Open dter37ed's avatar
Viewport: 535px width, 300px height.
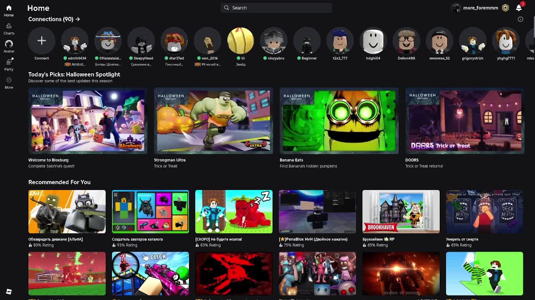pyautogui.click(x=174, y=41)
